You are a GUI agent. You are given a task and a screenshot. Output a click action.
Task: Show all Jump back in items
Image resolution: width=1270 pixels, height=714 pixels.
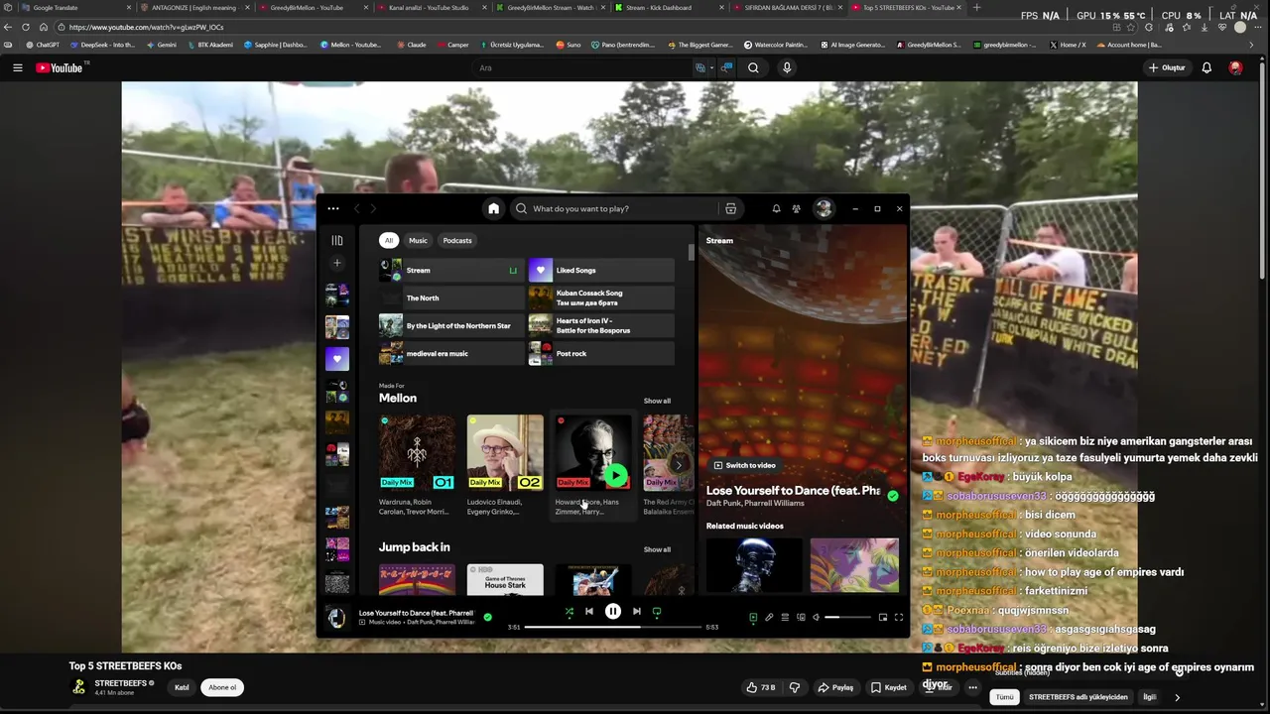tap(657, 549)
